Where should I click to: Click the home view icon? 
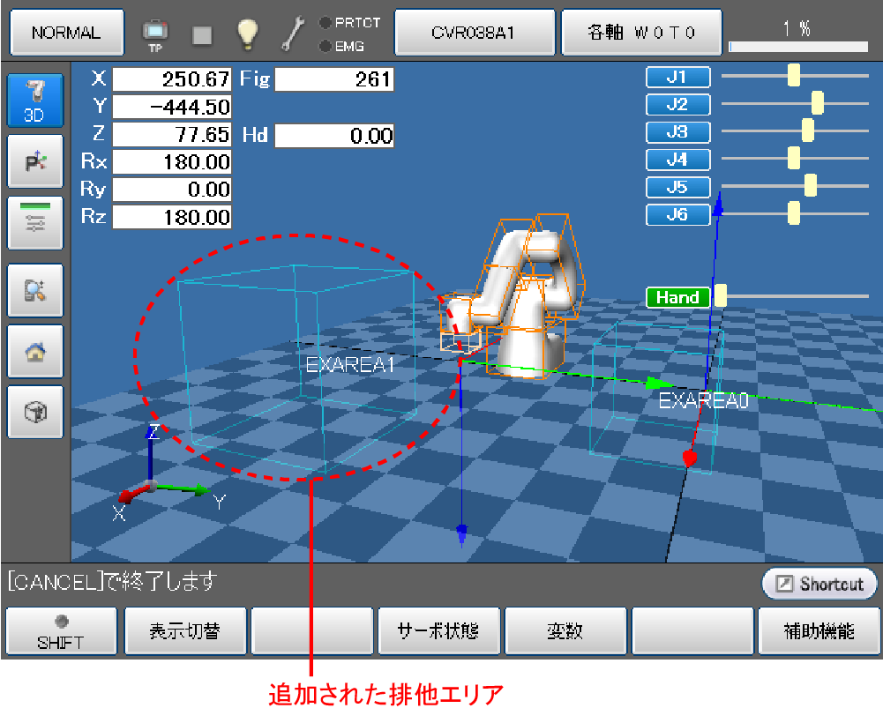click(x=34, y=351)
